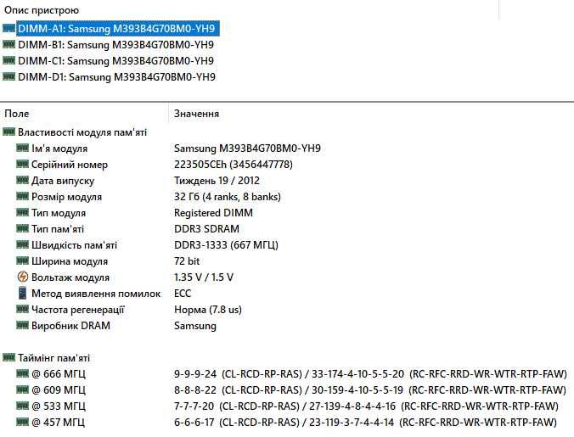This screenshot has width=574, height=437.
Task: Select the Серійний номер field label
Action: (x=70, y=165)
